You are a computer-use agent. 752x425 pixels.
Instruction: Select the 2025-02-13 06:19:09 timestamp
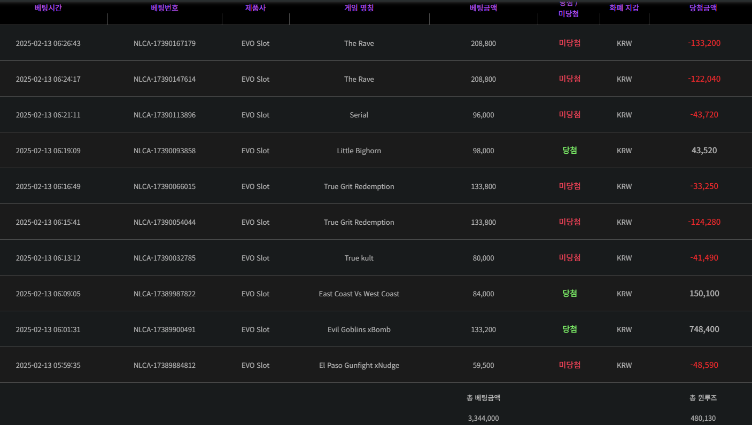tap(48, 151)
